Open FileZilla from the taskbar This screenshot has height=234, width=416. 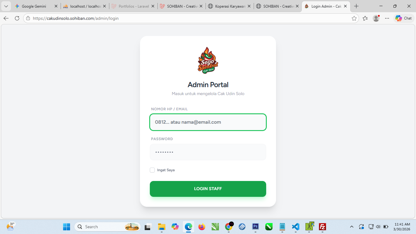pyautogui.click(x=323, y=227)
